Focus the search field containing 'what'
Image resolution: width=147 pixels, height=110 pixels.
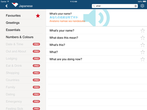(115, 6)
